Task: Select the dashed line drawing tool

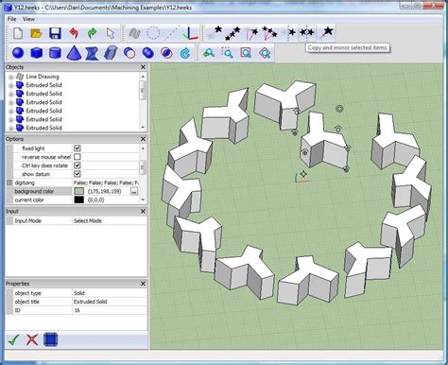Action: click(x=172, y=33)
